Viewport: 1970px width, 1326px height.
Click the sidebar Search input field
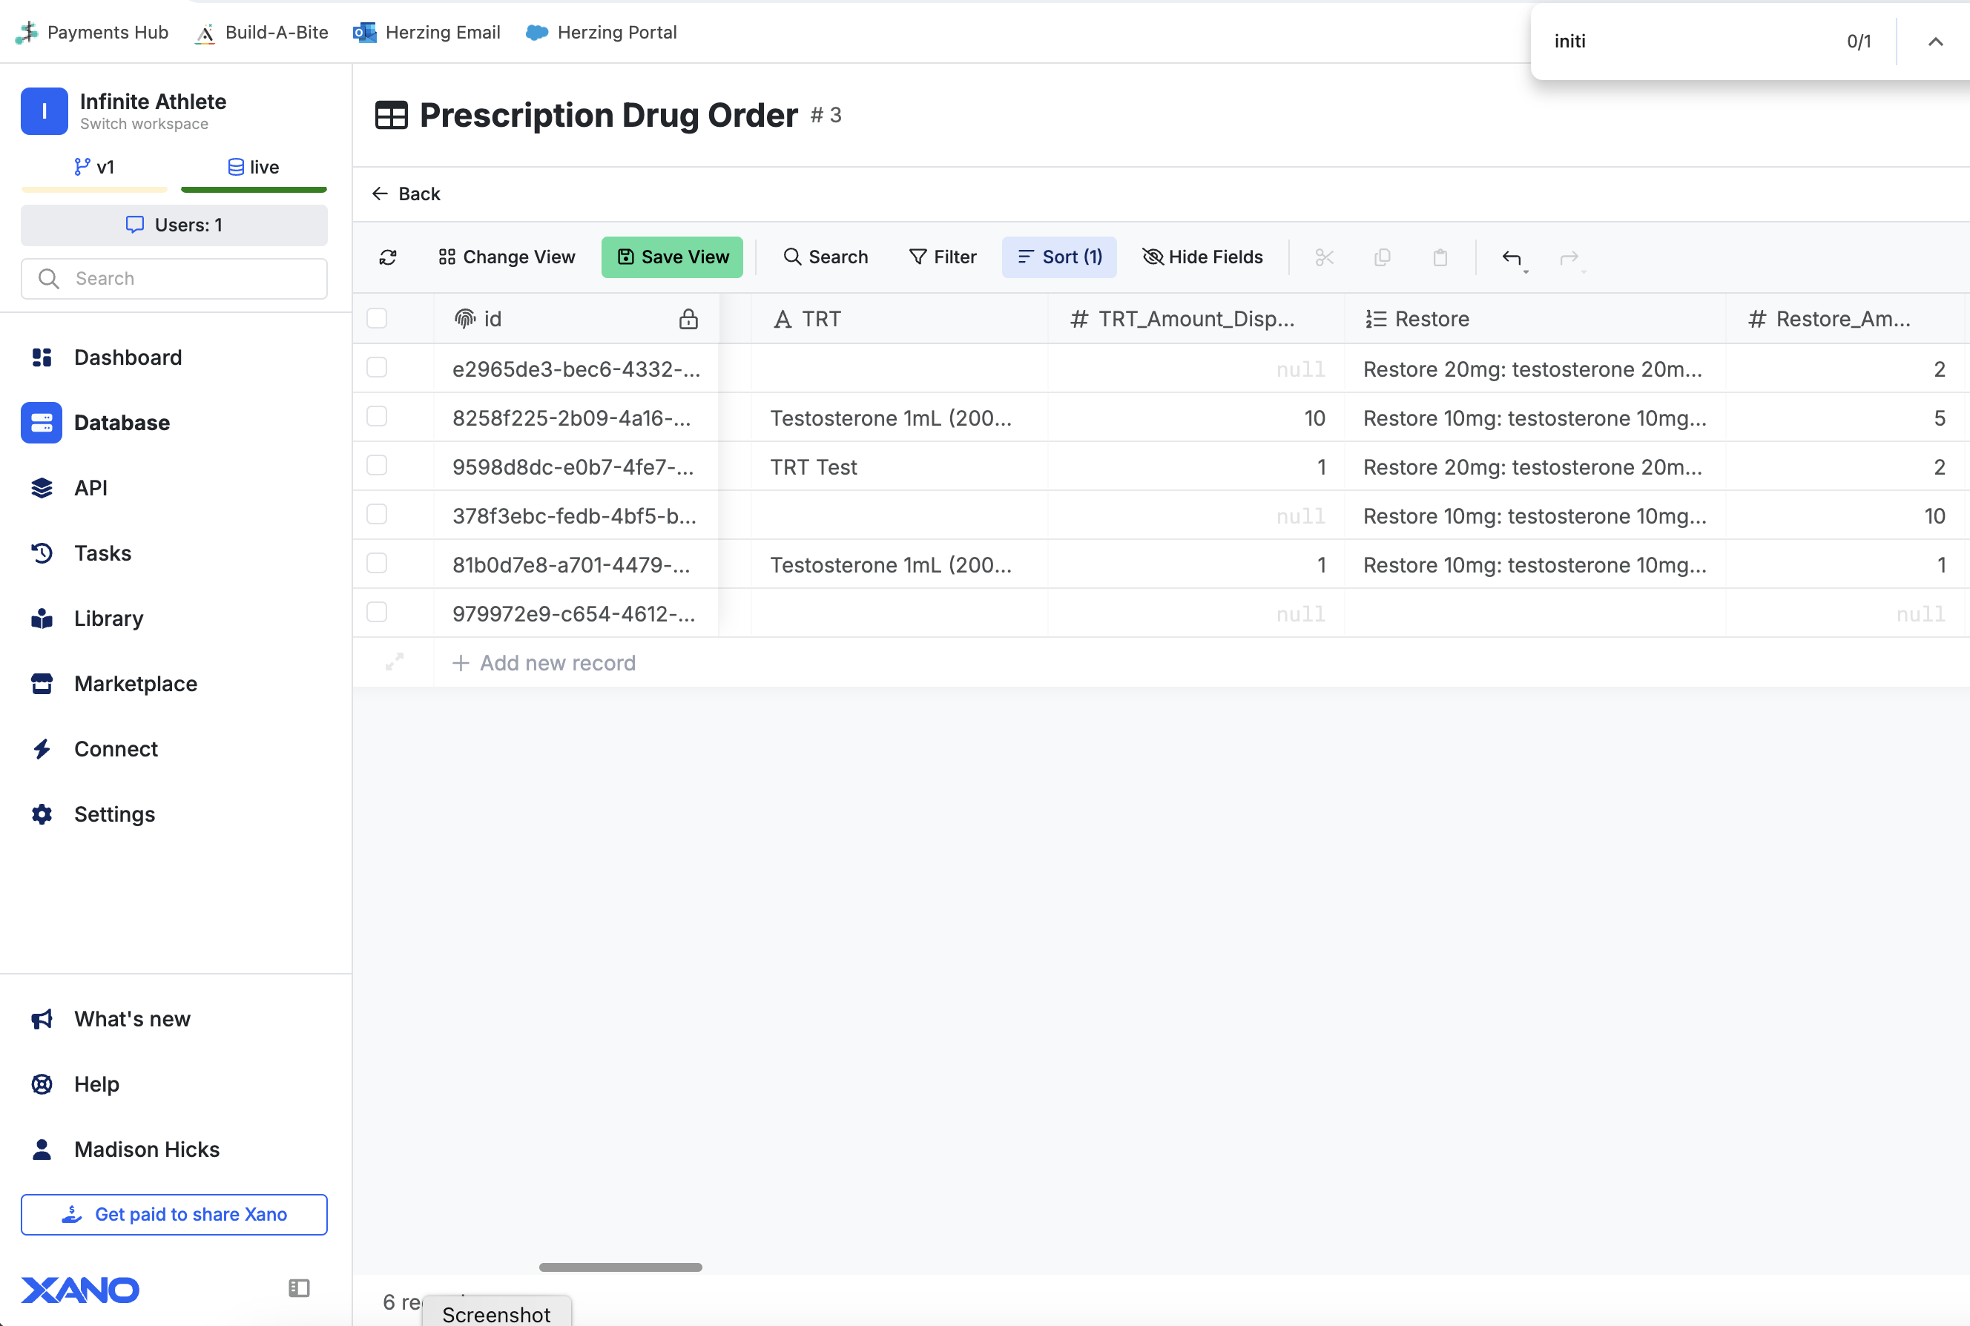point(174,278)
